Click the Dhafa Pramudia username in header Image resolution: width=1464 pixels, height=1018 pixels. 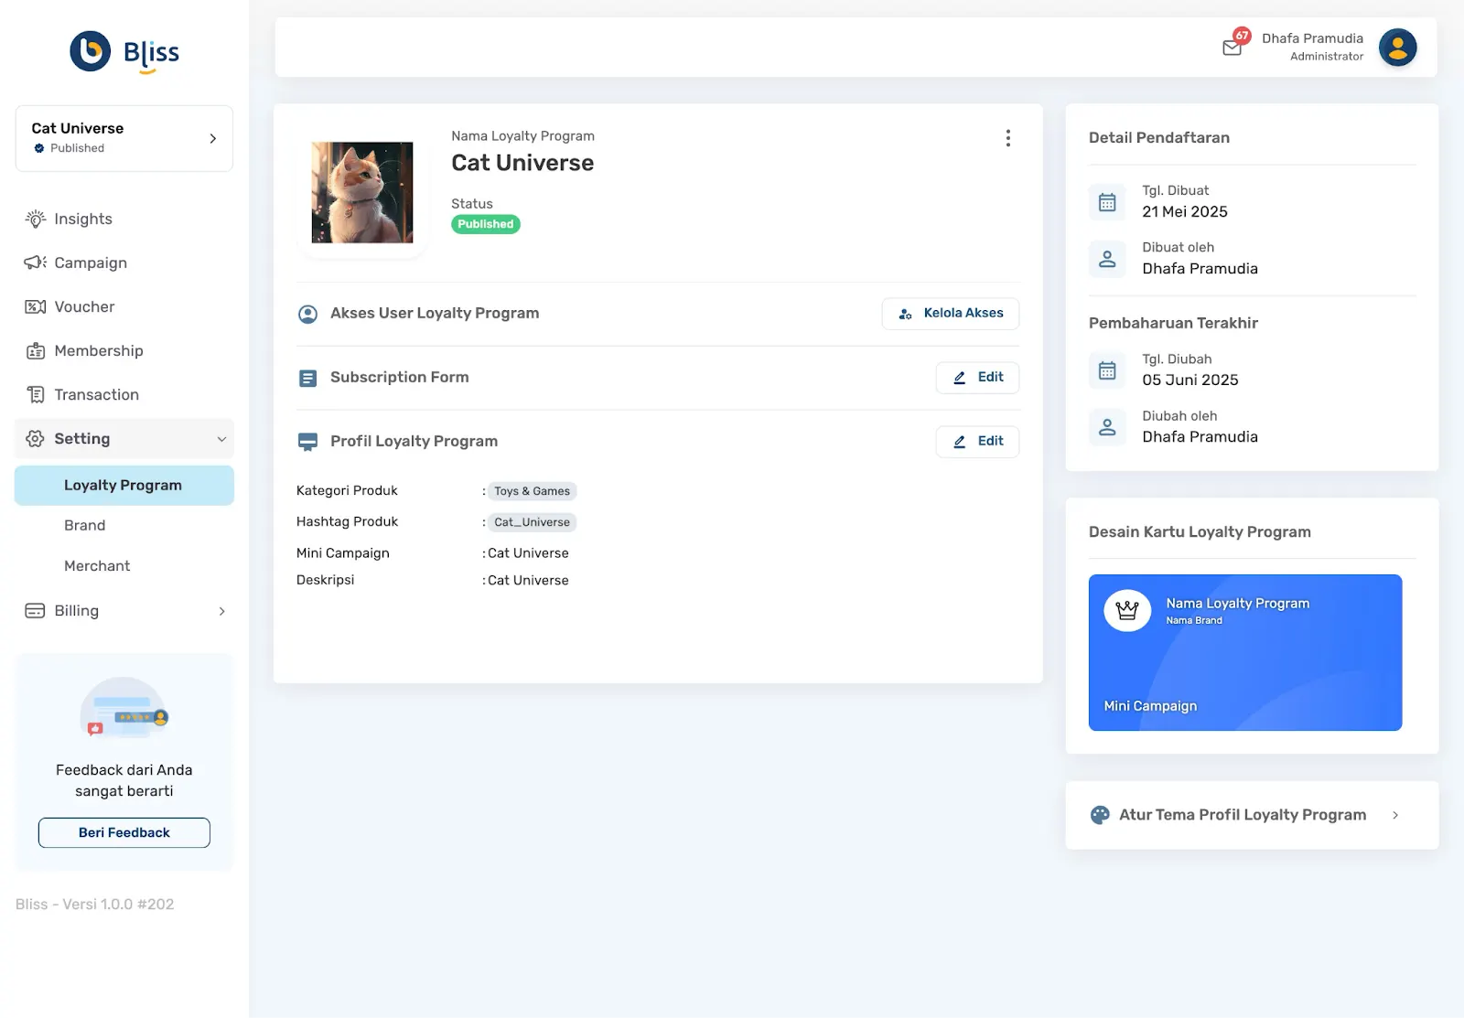coord(1312,38)
